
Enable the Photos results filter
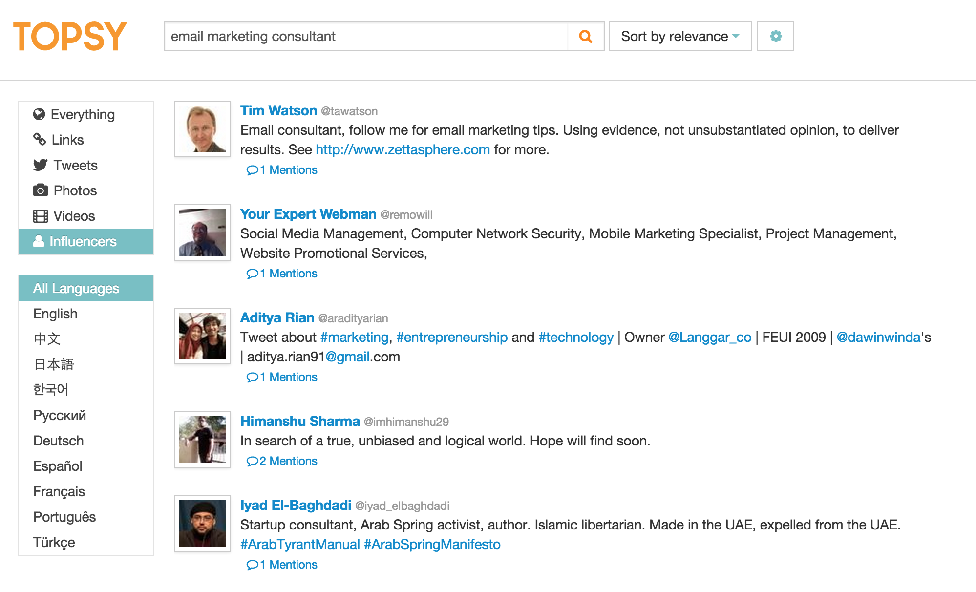pyautogui.click(x=74, y=190)
